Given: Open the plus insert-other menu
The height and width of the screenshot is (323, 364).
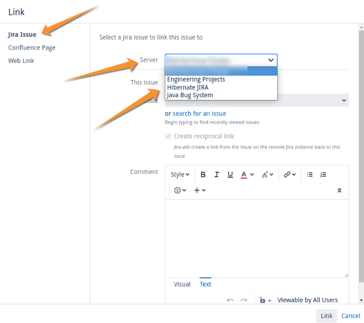Looking at the screenshot, I should click(199, 190).
